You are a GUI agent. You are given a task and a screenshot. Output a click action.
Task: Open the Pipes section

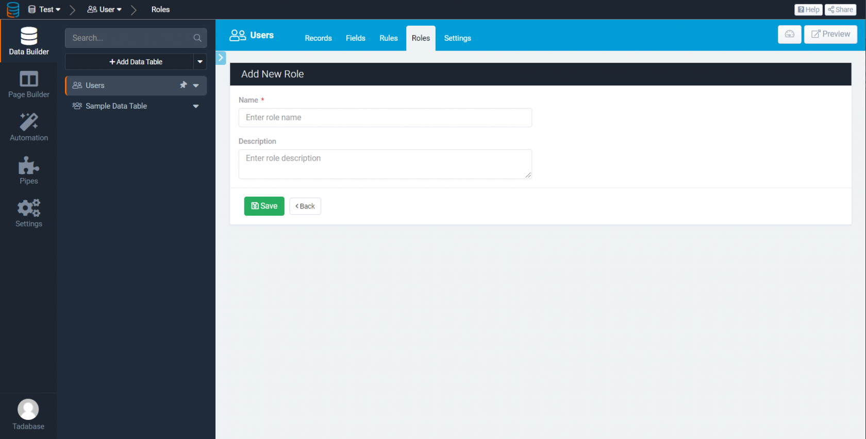point(29,170)
